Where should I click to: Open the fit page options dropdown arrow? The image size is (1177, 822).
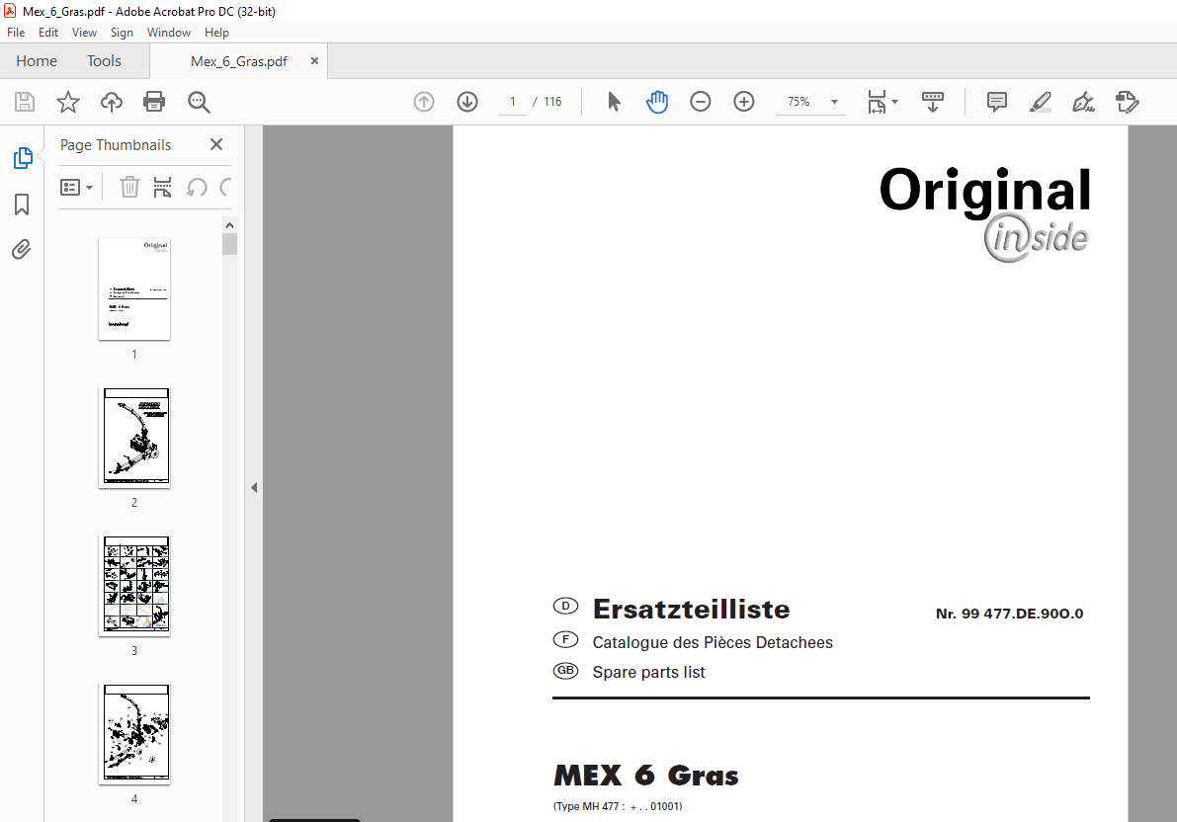click(x=894, y=102)
